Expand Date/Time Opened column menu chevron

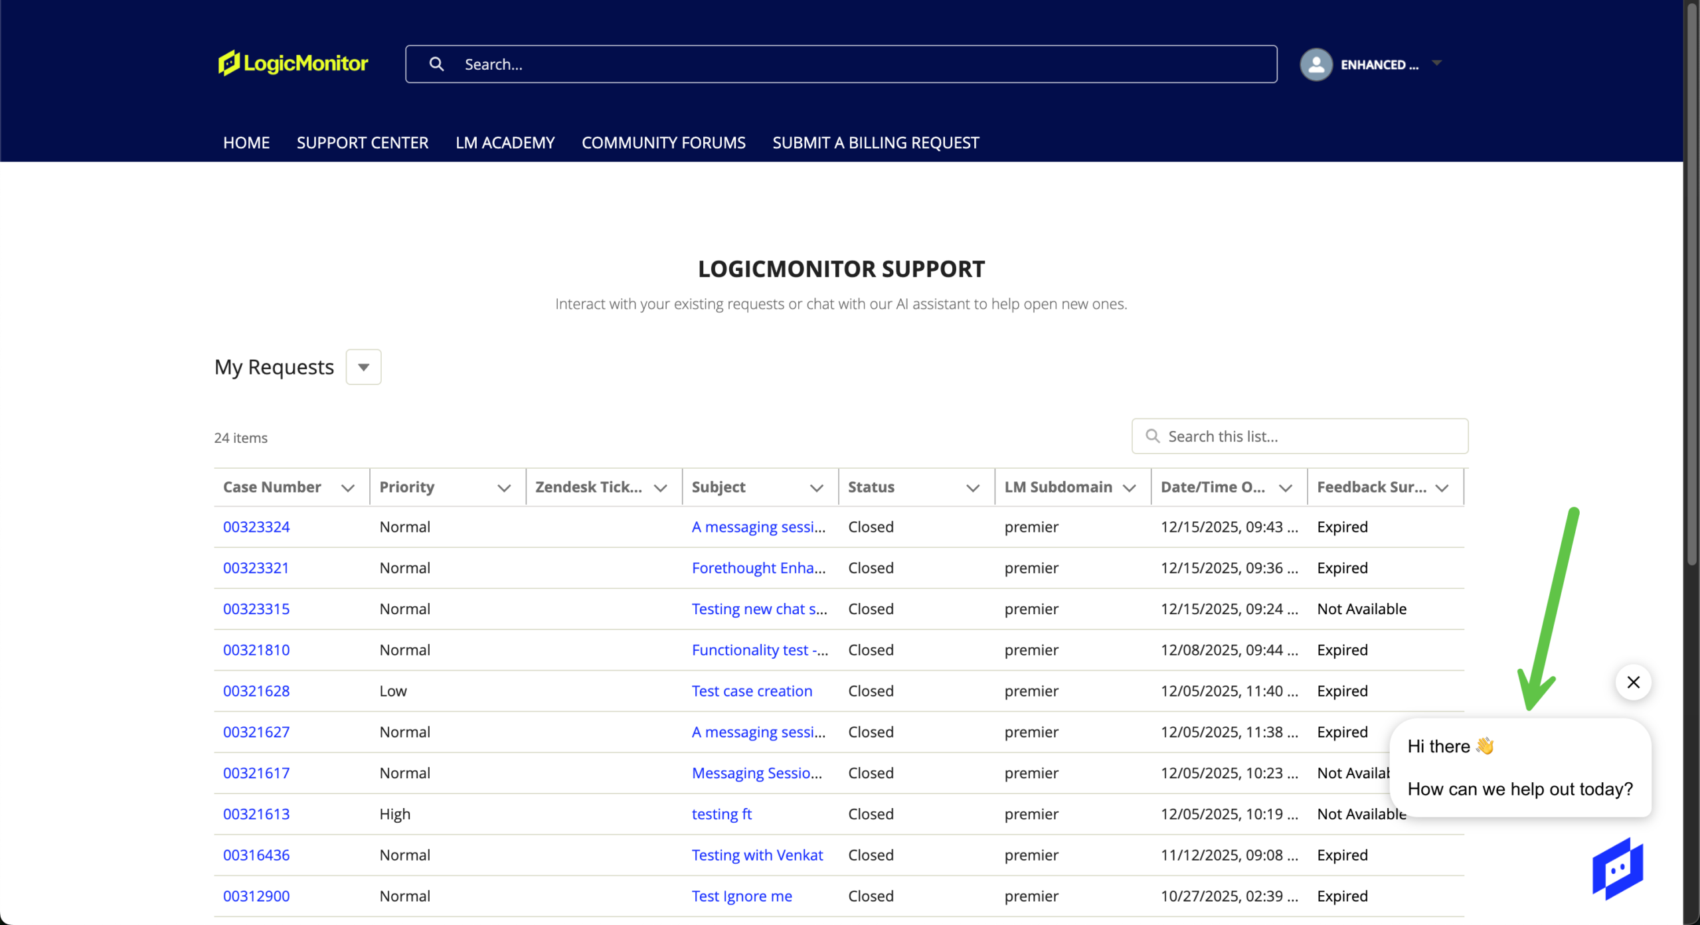pos(1286,488)
